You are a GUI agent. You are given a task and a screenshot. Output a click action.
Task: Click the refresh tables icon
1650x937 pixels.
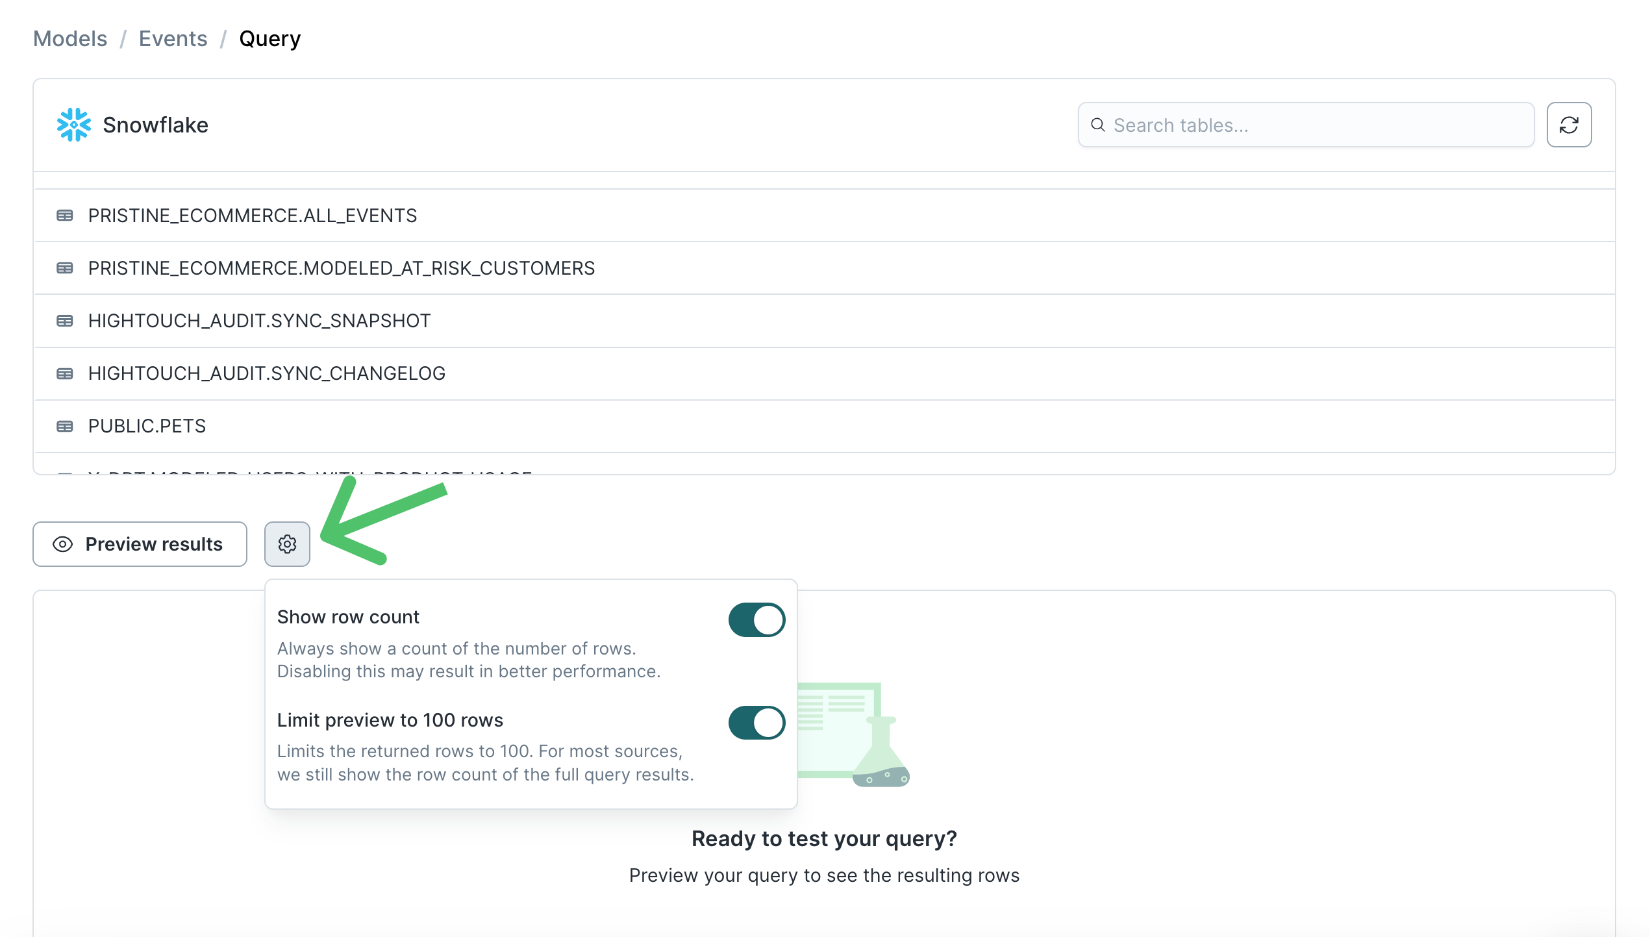pos(1569,125)
